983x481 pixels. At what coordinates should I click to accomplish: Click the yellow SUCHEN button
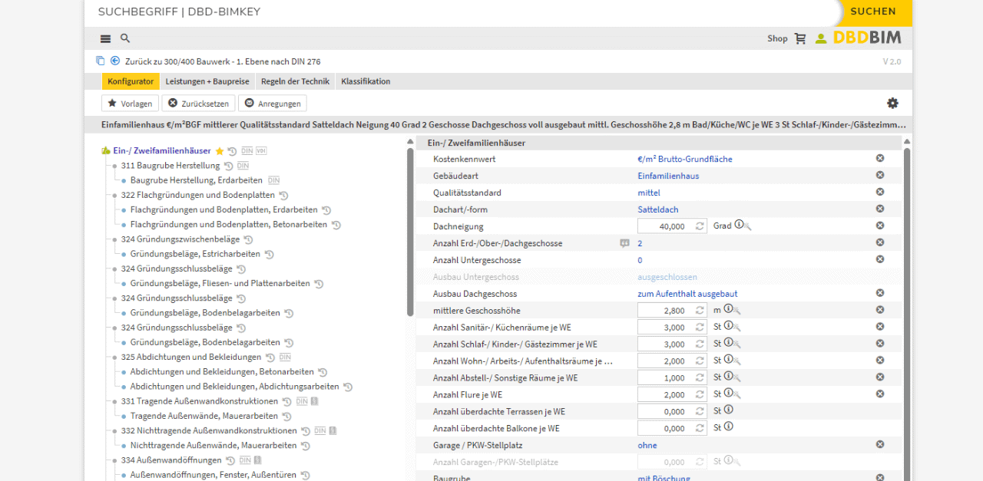[x=873, y=12]
